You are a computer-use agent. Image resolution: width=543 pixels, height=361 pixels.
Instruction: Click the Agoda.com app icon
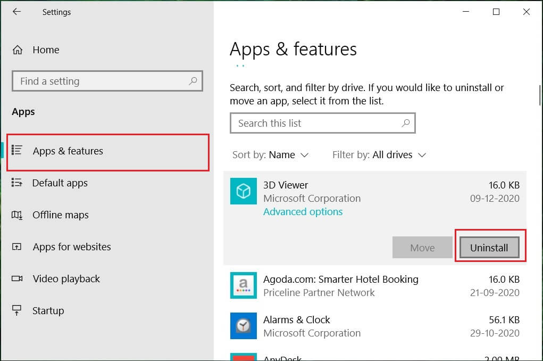point(243,286)
